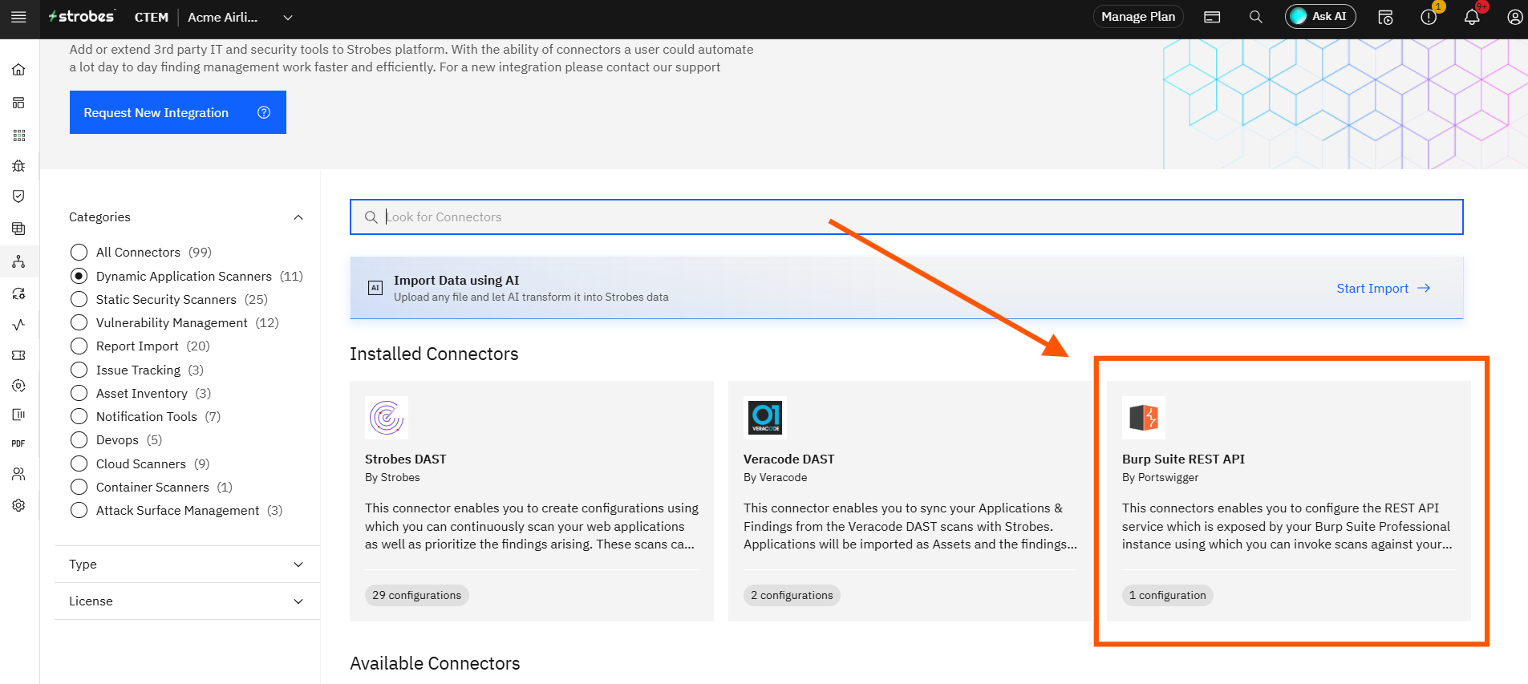Viewport: 1528px width, 684px height.
Task: Click the alert icon with badge 1
Action: [x=1429, y=17]
